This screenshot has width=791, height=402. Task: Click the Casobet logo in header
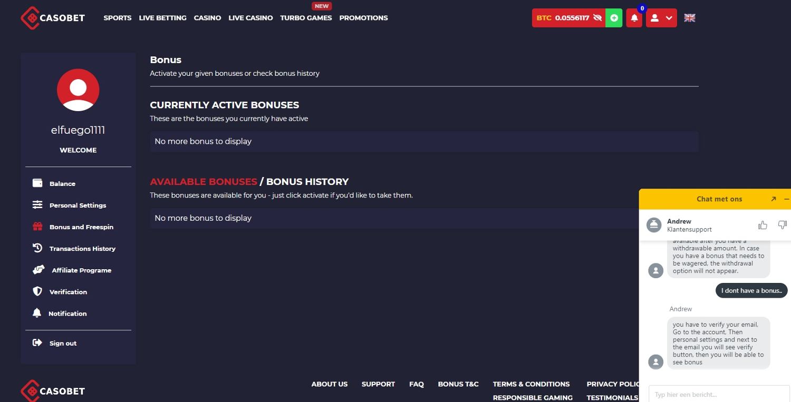point(53,18)
